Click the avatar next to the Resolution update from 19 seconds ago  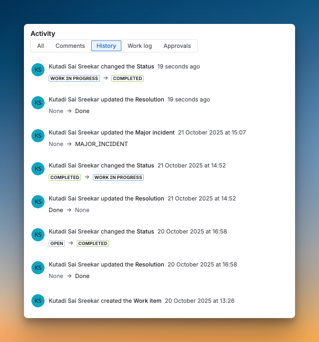pyautogui.click(x=38, y=103)
